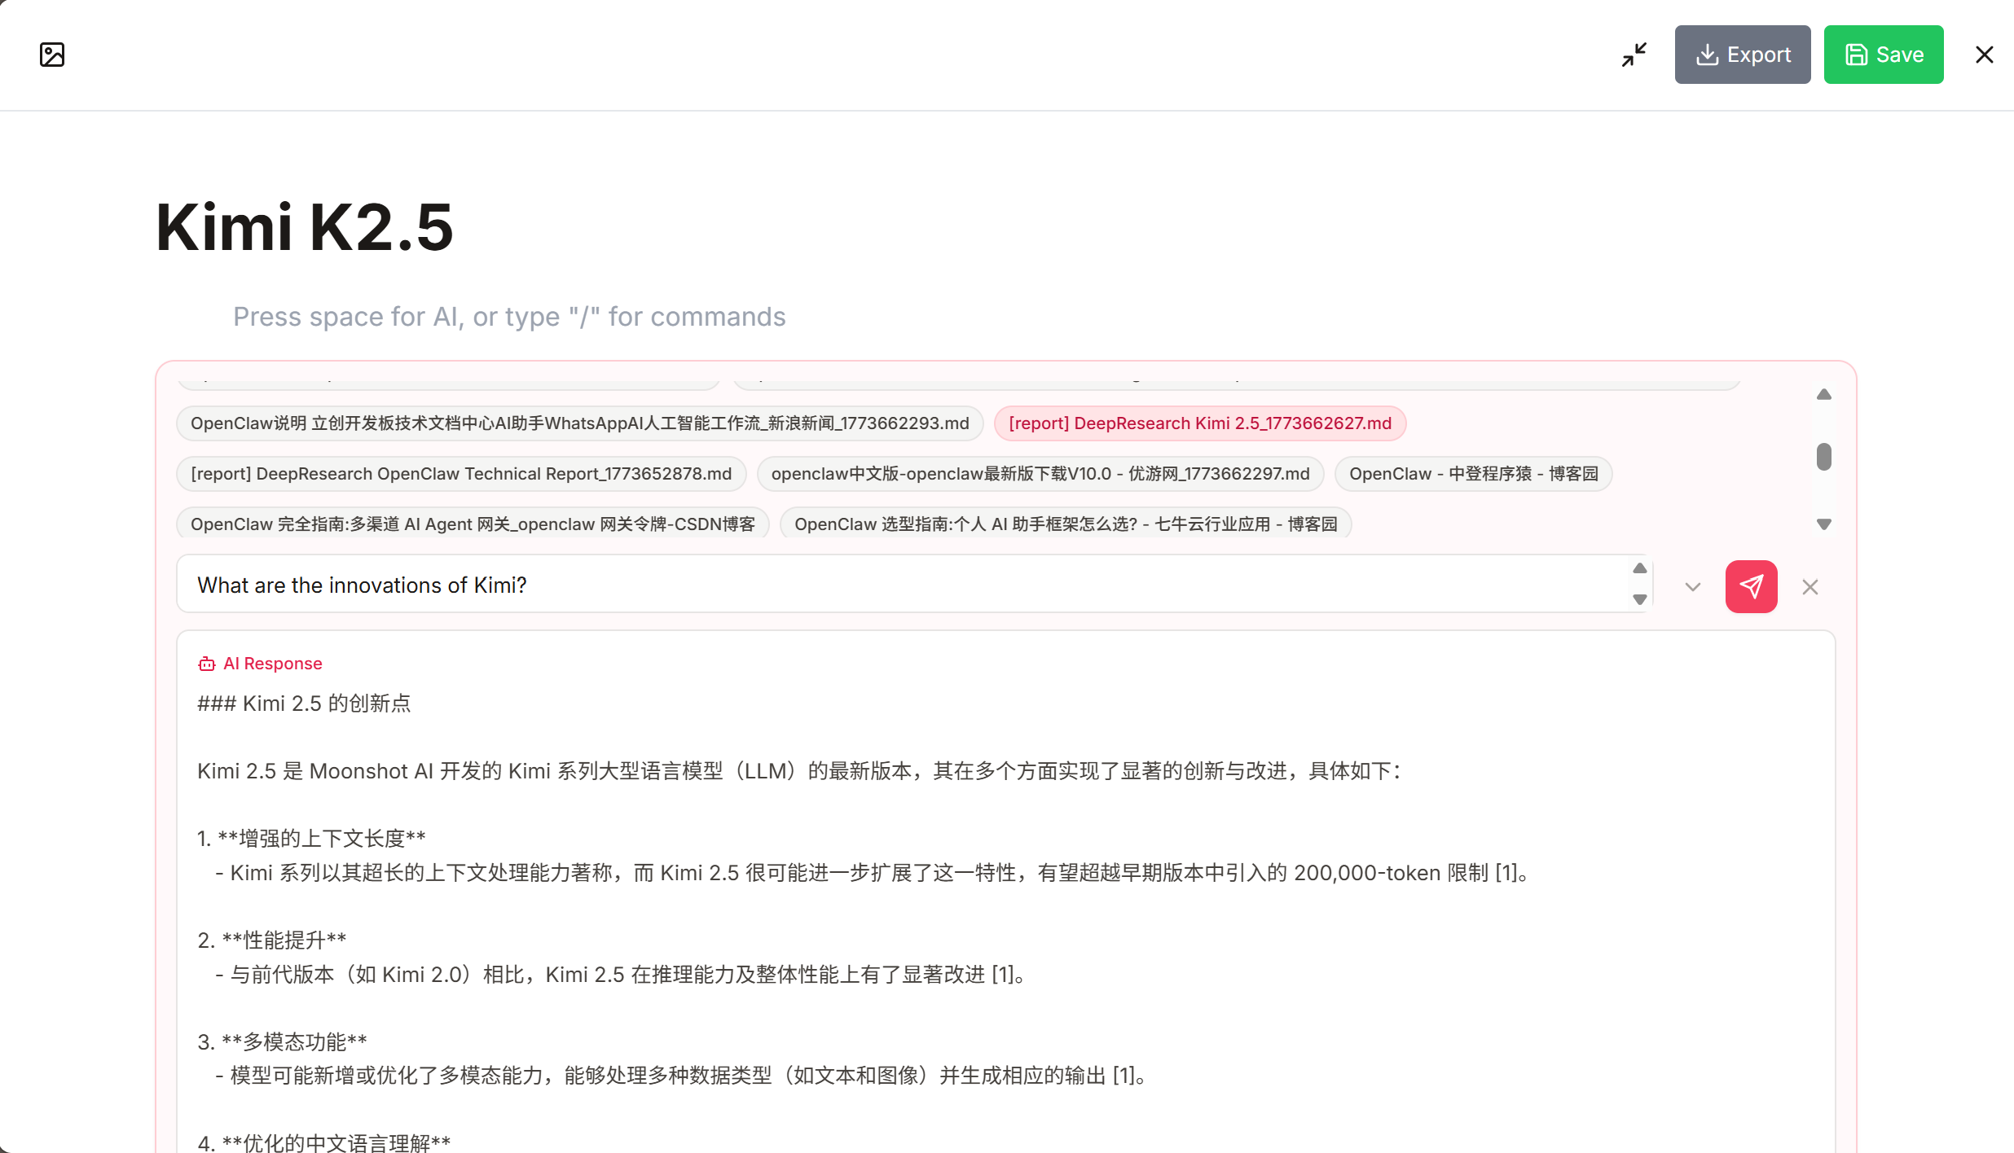Close the editor with the top-right X
Viewport: 2014px width, 1153px height.
[1985, 55]
